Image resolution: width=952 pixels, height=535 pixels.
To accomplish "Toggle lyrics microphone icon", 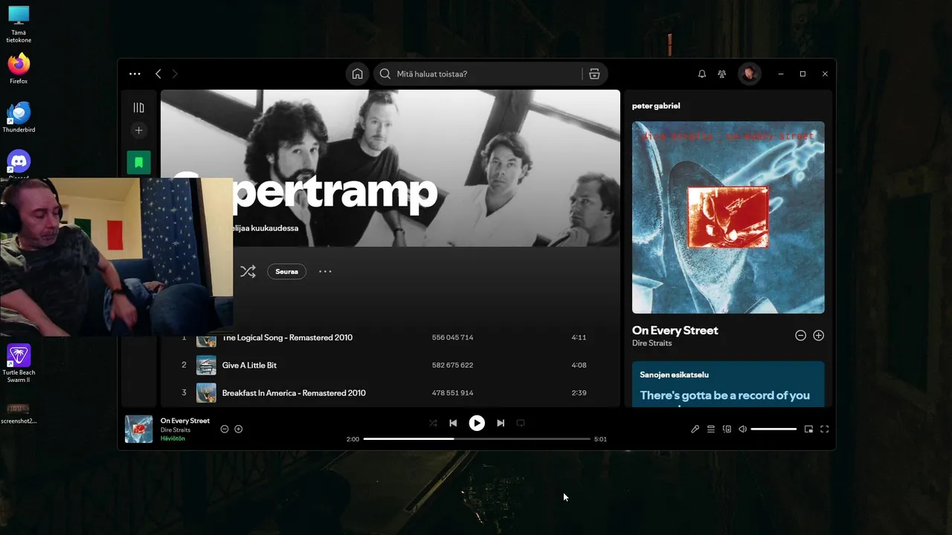I will 695,429.
